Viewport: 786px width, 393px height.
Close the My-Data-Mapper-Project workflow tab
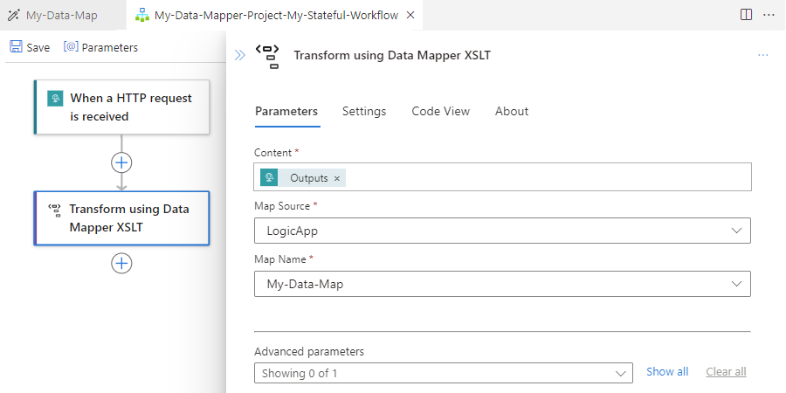click(x=410, y=16)
